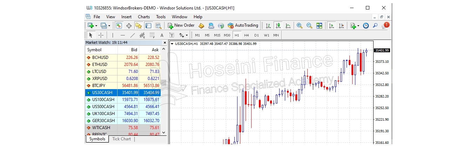This screenshot has width=476, height=147.
Task: Click Market Watch scrollbar down arrow
Action: pyautogui.click(x=163, y=133)
